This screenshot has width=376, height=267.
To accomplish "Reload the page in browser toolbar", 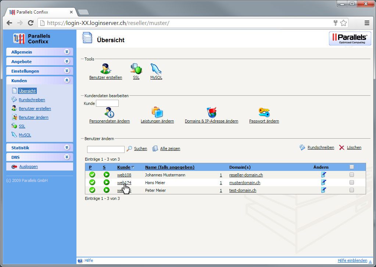I will [31, 23].
